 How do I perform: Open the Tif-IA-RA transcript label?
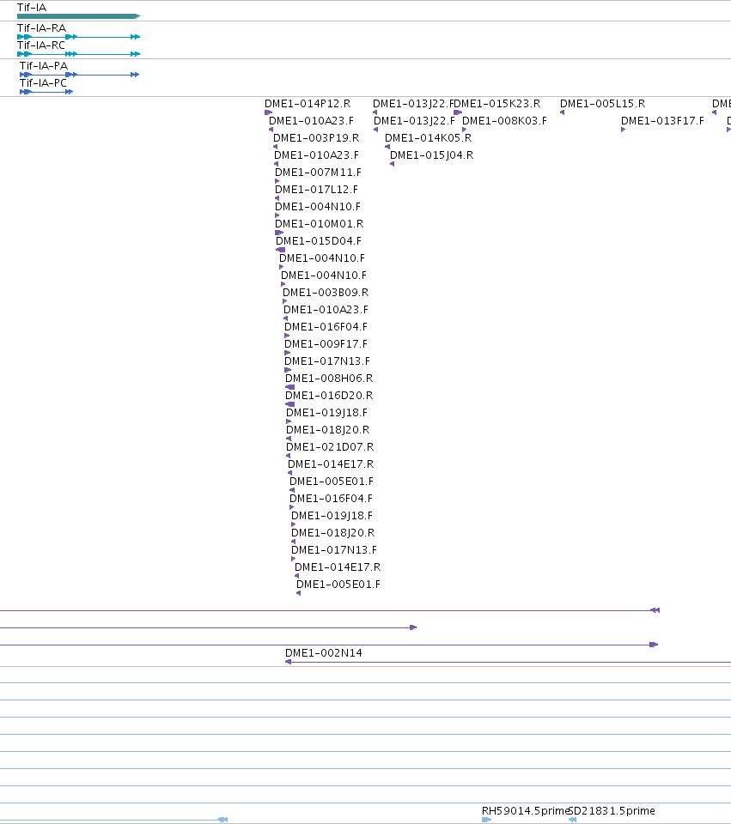[41, 28]
